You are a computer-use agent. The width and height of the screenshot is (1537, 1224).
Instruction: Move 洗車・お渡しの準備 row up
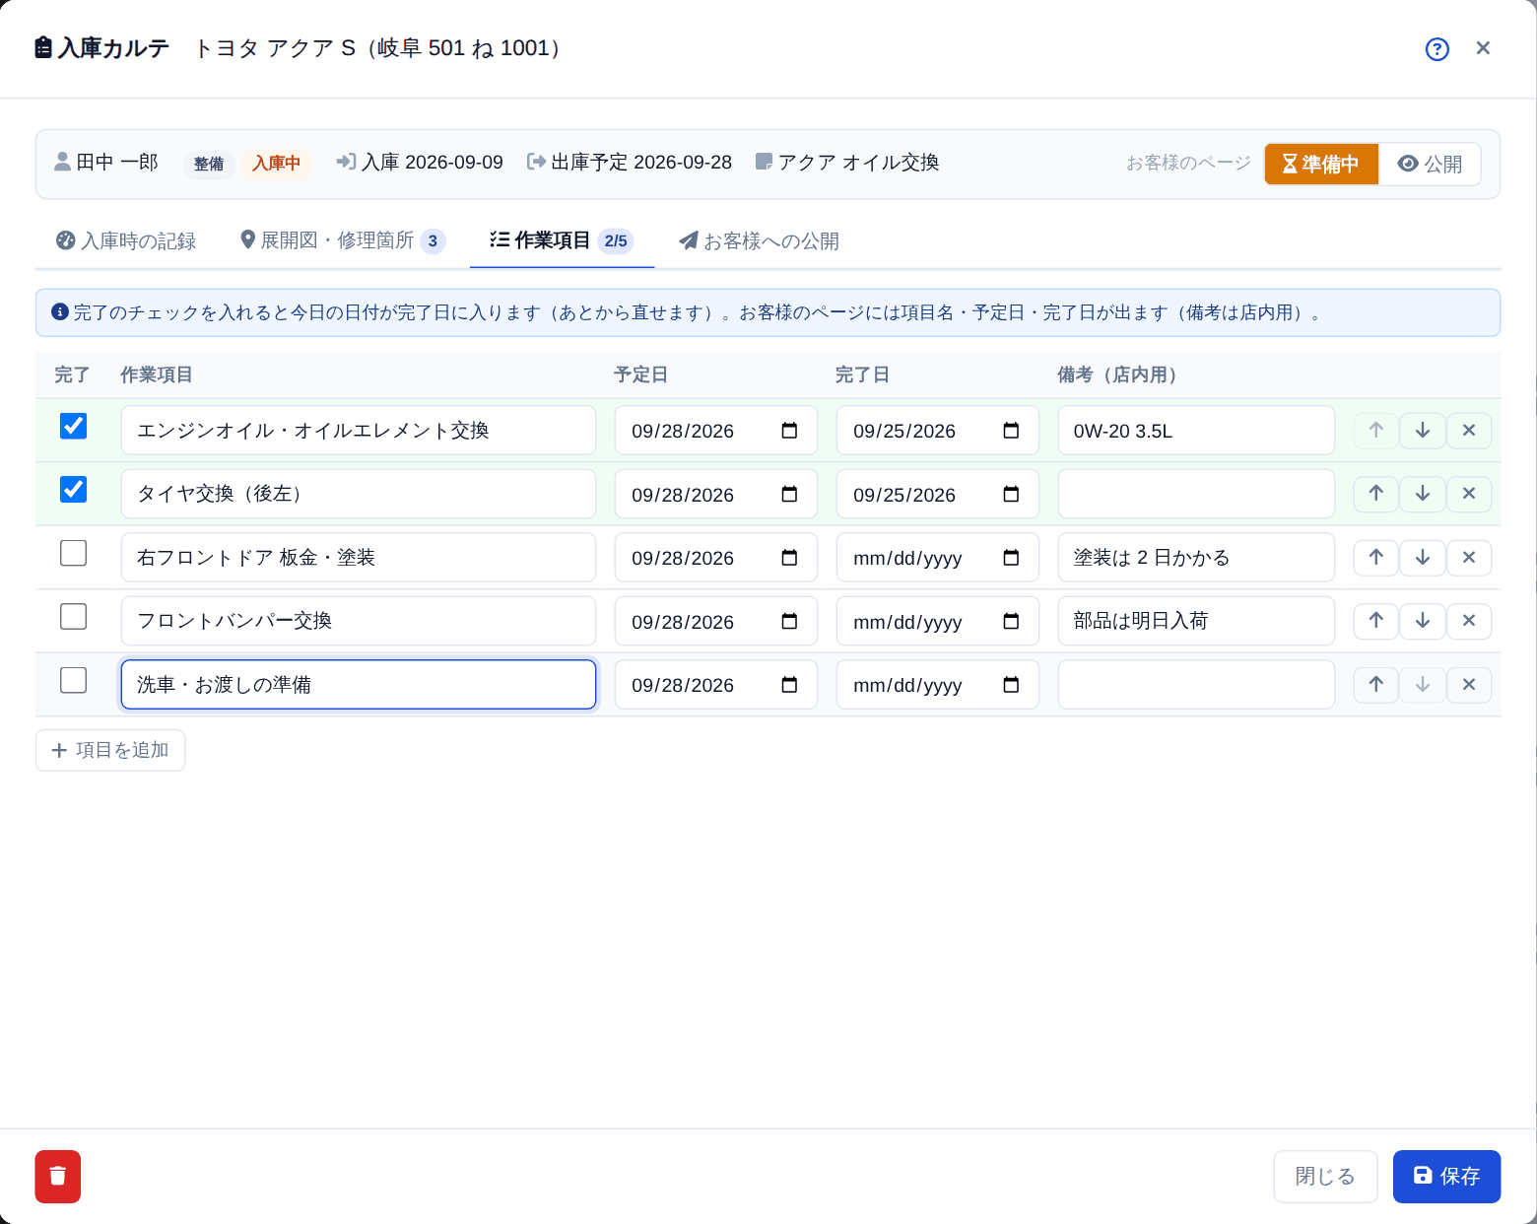pyautogui.click(x=1376, y=685)
